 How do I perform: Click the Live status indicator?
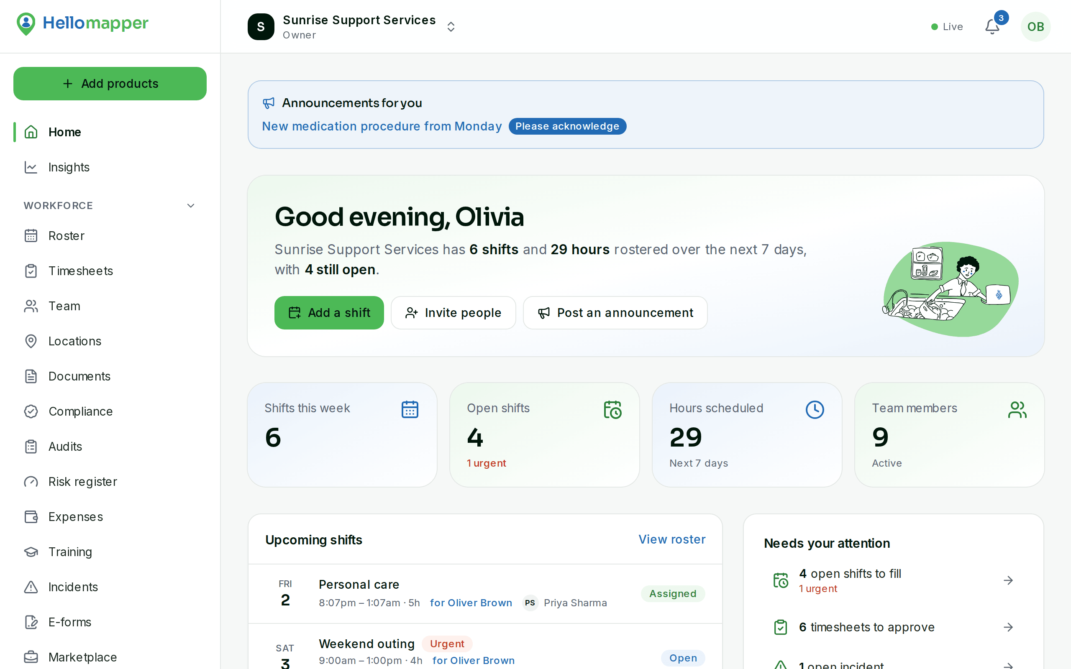947,26
